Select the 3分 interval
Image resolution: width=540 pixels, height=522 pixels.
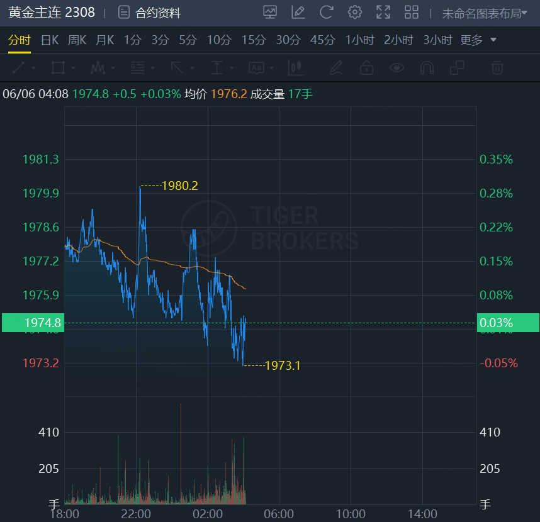click(160, 40)
